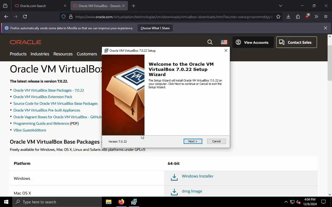Open Source Code for Base Packages link

click(56, 103)
